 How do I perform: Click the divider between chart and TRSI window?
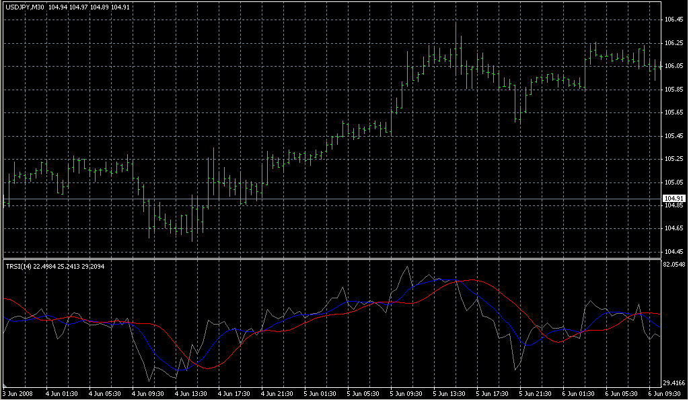click(330, 259)
